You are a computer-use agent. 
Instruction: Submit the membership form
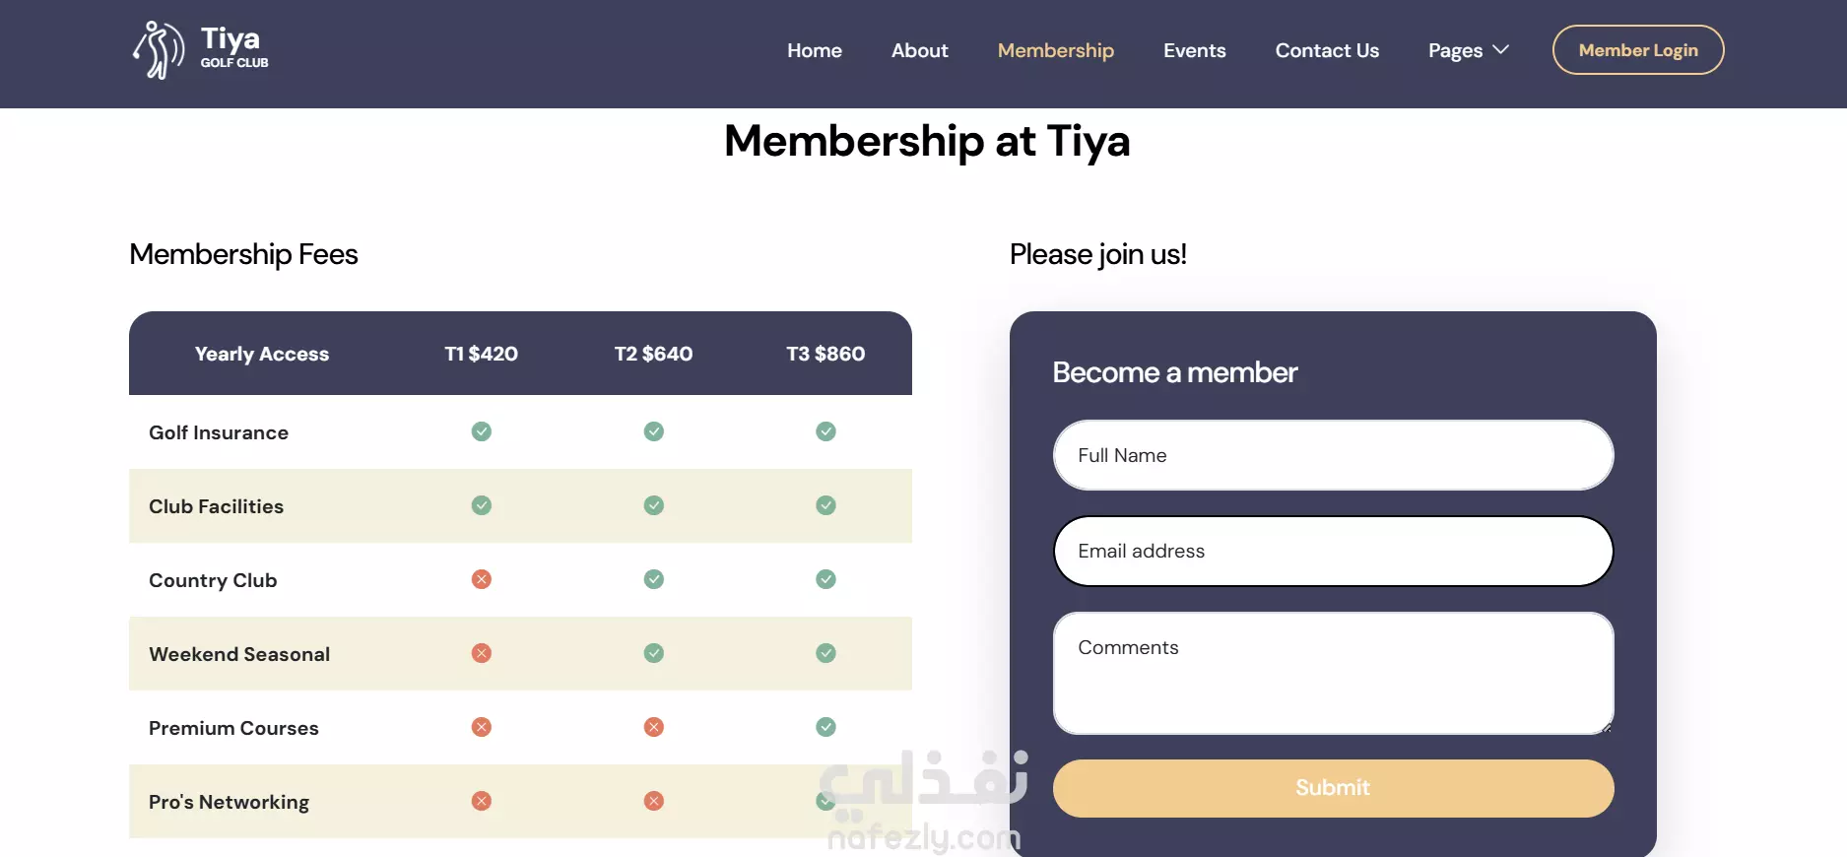point(1332,788)
